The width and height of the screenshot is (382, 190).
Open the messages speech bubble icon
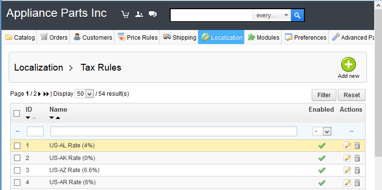pos(153,14)
